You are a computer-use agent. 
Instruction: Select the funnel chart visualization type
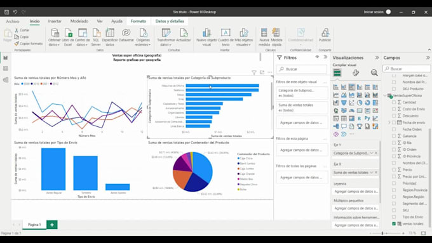344,103
